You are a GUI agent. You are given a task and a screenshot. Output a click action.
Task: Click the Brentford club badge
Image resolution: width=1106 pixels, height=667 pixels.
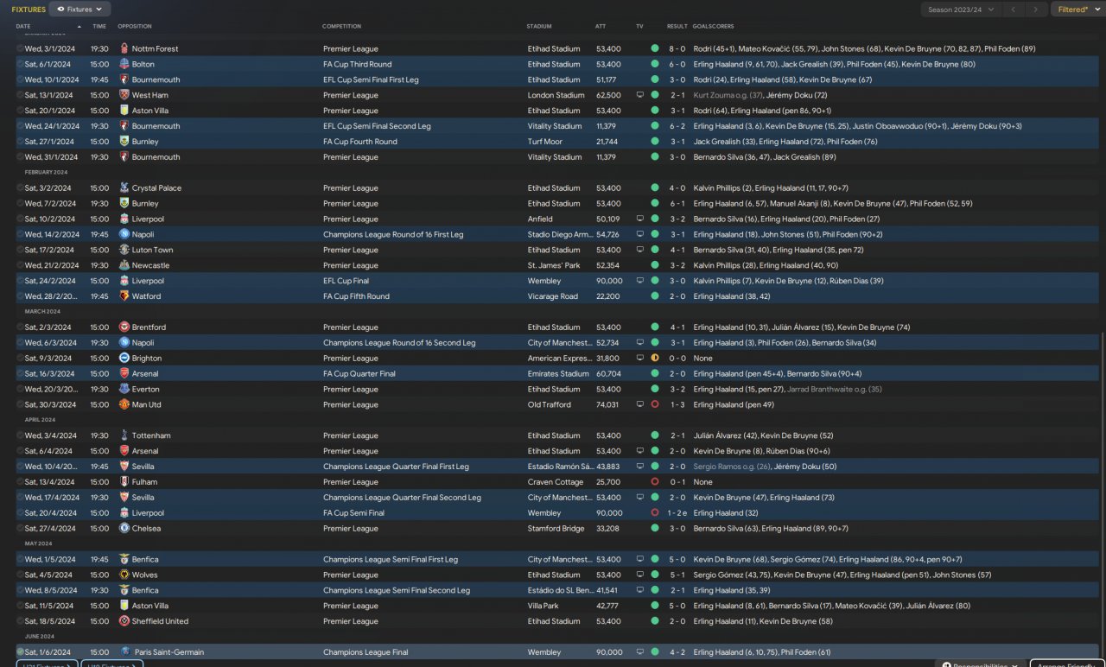tap(124, 328)
